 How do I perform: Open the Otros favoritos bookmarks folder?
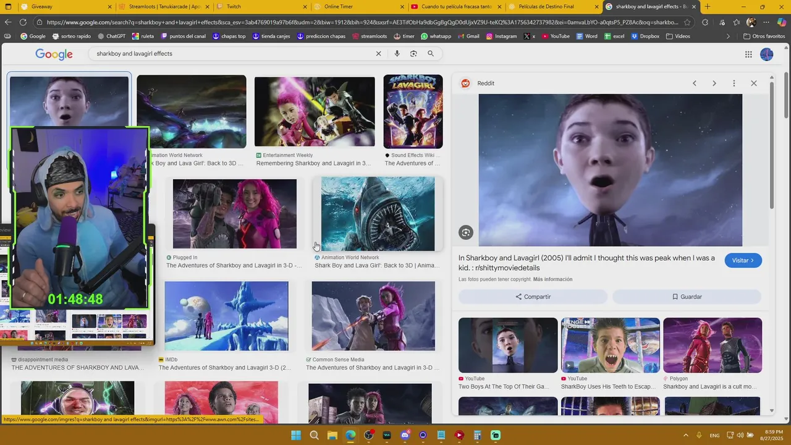click(x=764, y=36)
